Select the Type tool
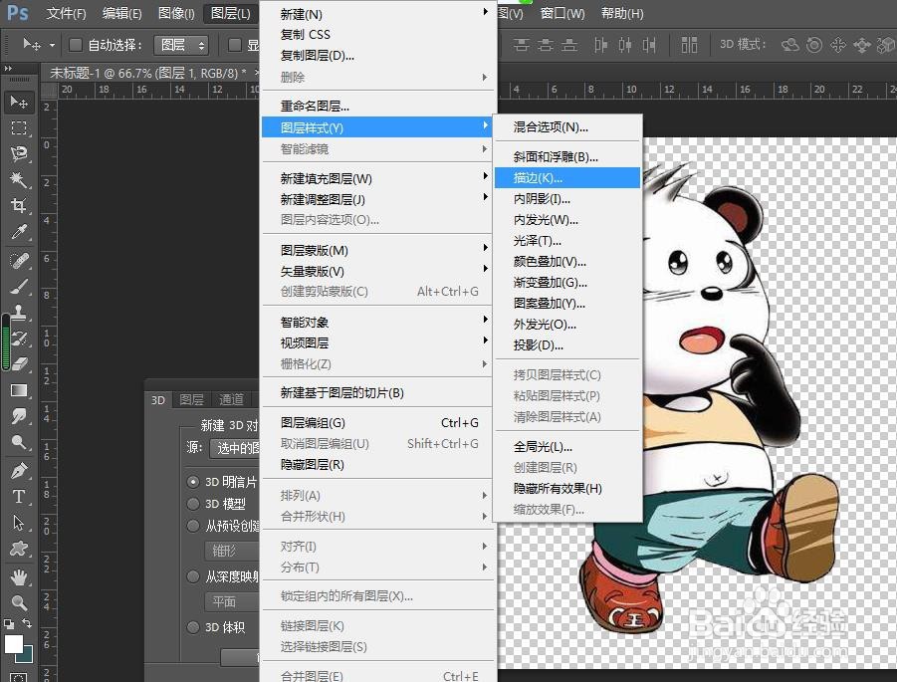Viewport: 897px width, 682px height. (x=19, y=497)
